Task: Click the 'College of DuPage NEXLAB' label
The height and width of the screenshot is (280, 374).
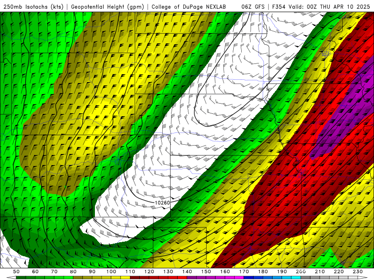Action: 189,7
